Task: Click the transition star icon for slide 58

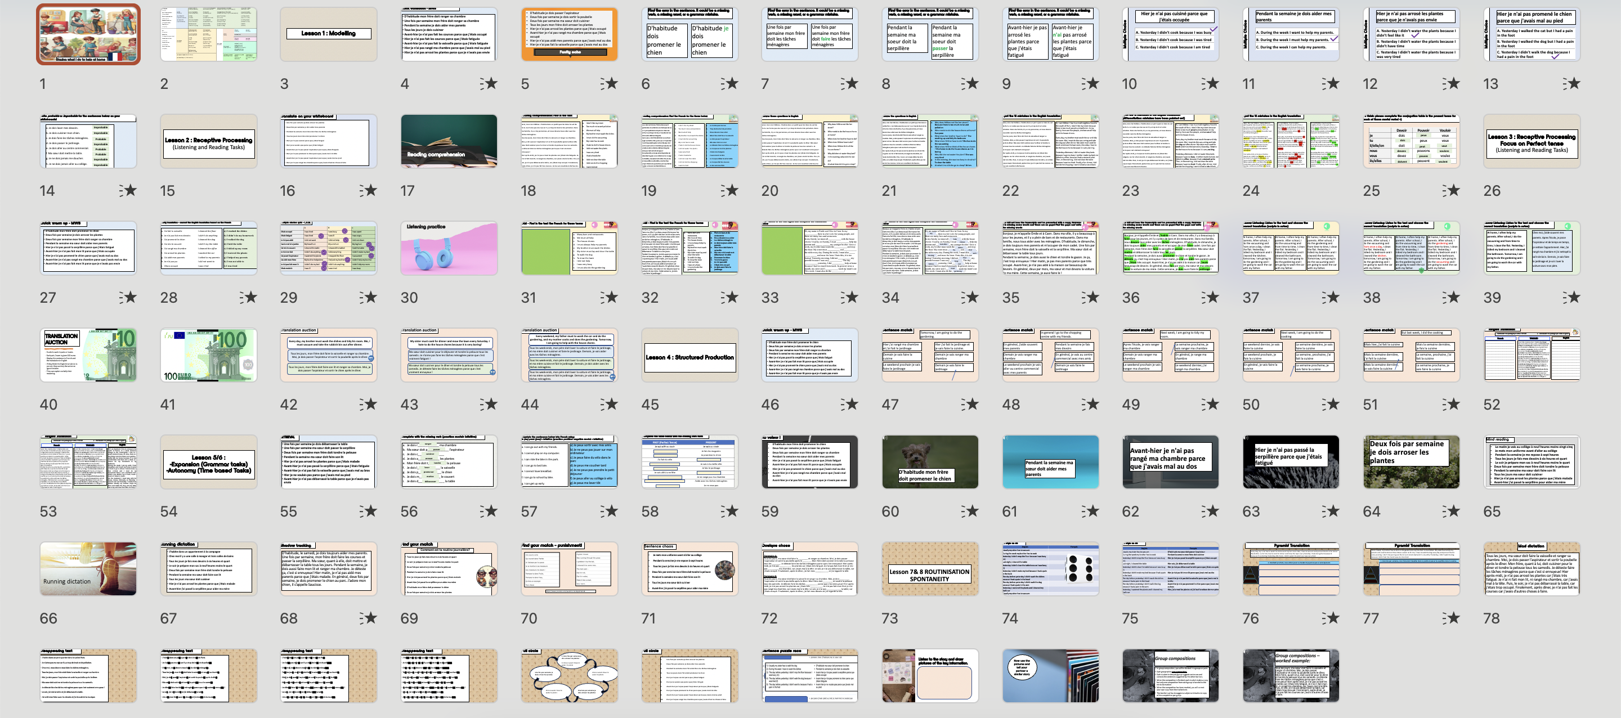Action: 729,511
